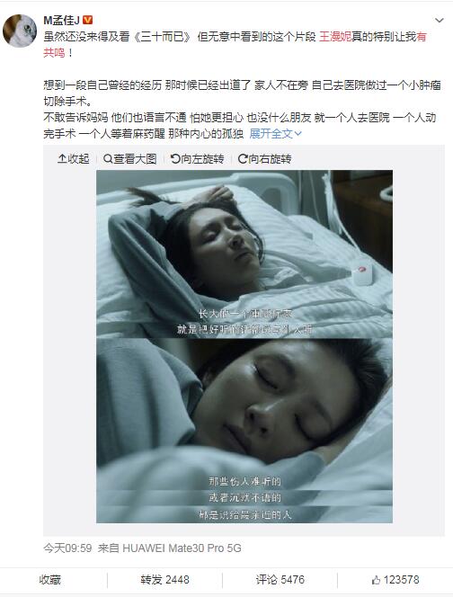Open the 转发 2448 repost option
Viewport: 453px width, 597px height.
click(x=164, y=580)
